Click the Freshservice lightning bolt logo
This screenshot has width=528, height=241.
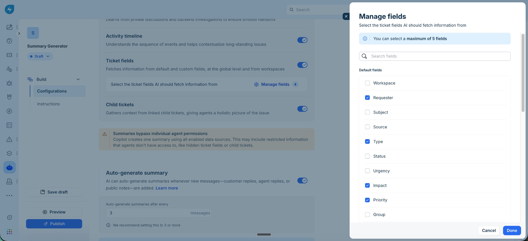pyautogui.click(x=10, y=10)
